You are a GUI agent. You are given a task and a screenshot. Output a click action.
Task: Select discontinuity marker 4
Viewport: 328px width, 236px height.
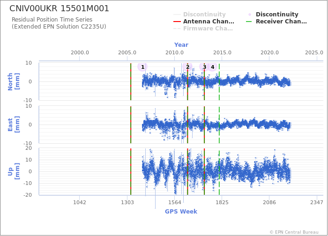[x=212, y=67]
